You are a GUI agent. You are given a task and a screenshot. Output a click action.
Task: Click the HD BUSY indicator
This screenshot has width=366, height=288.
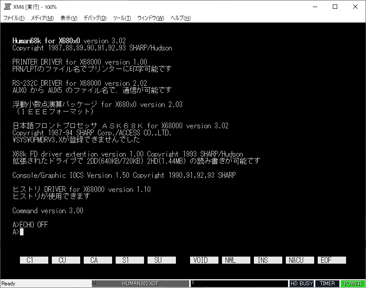point(302,284)
